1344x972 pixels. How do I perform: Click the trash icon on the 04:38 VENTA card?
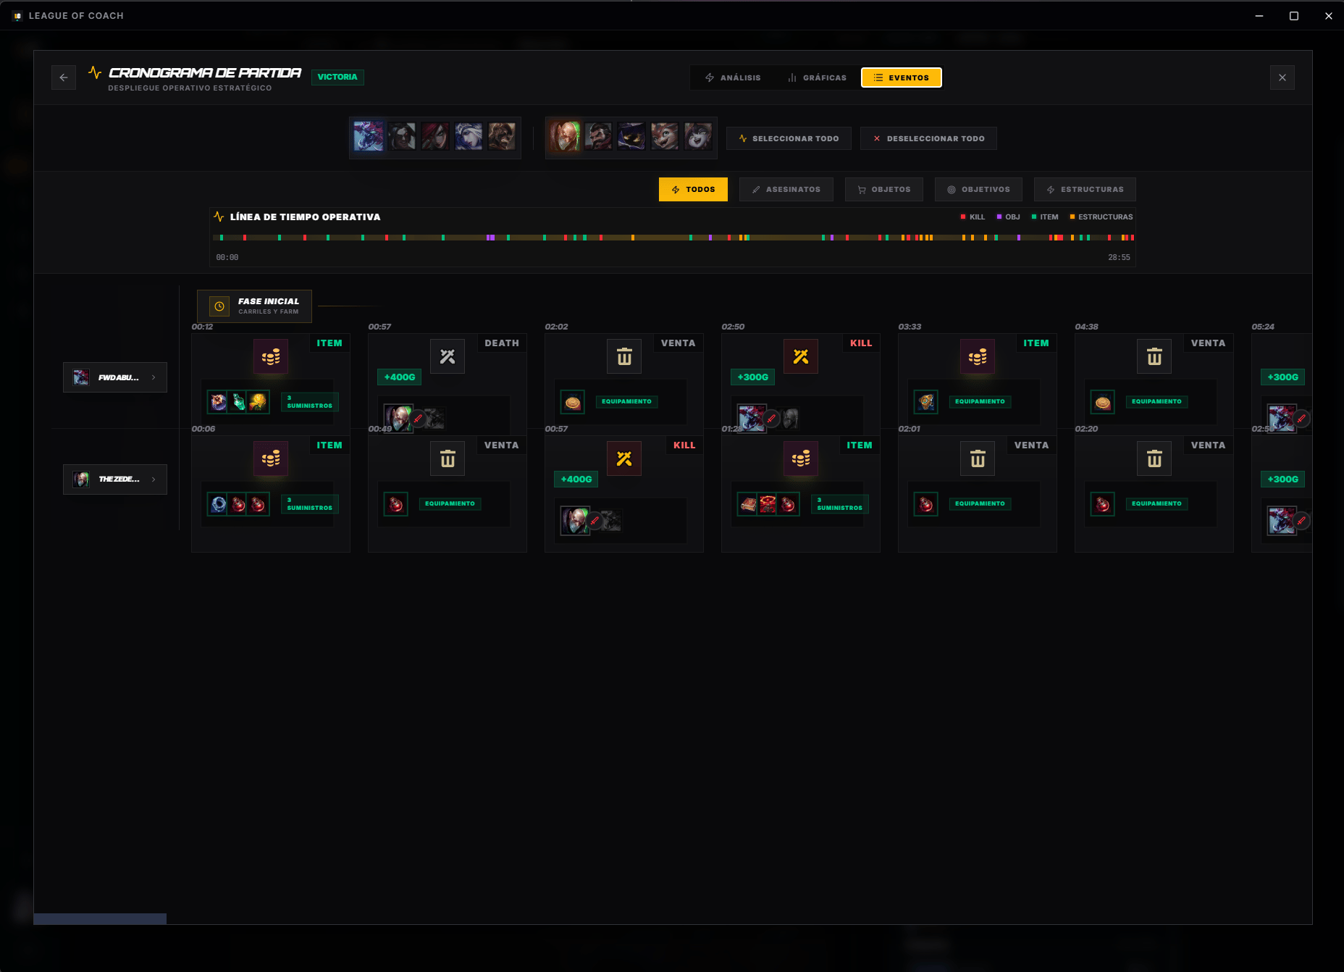pyautogui.click(x=1154, y=356)
